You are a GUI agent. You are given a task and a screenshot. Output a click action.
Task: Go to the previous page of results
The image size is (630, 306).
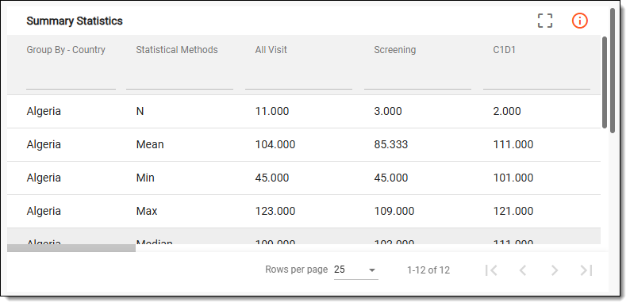pos(523,270)
